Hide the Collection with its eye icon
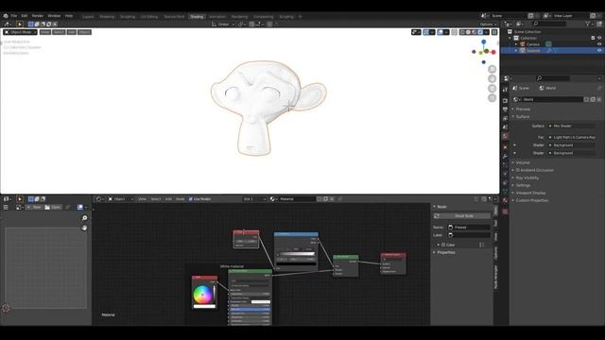The width and height of the screenshot is (605, 340). tap(599, 38)
